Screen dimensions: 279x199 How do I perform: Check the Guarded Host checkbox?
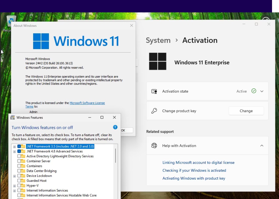coord(19,180)
